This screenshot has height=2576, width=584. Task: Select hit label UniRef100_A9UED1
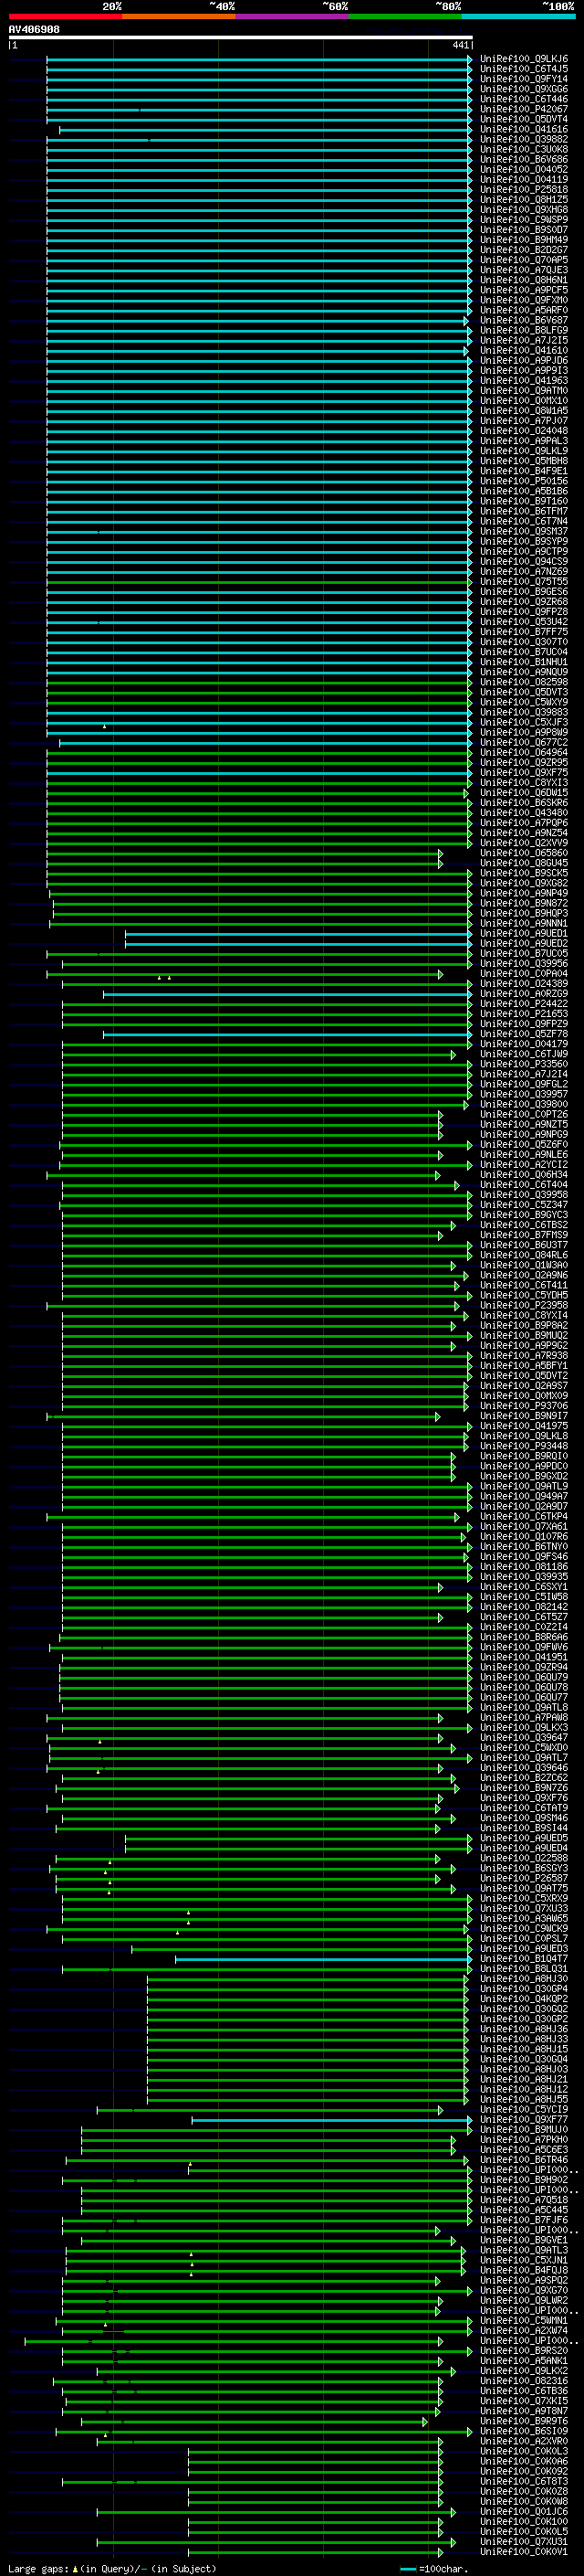click(x=524, y=933)
